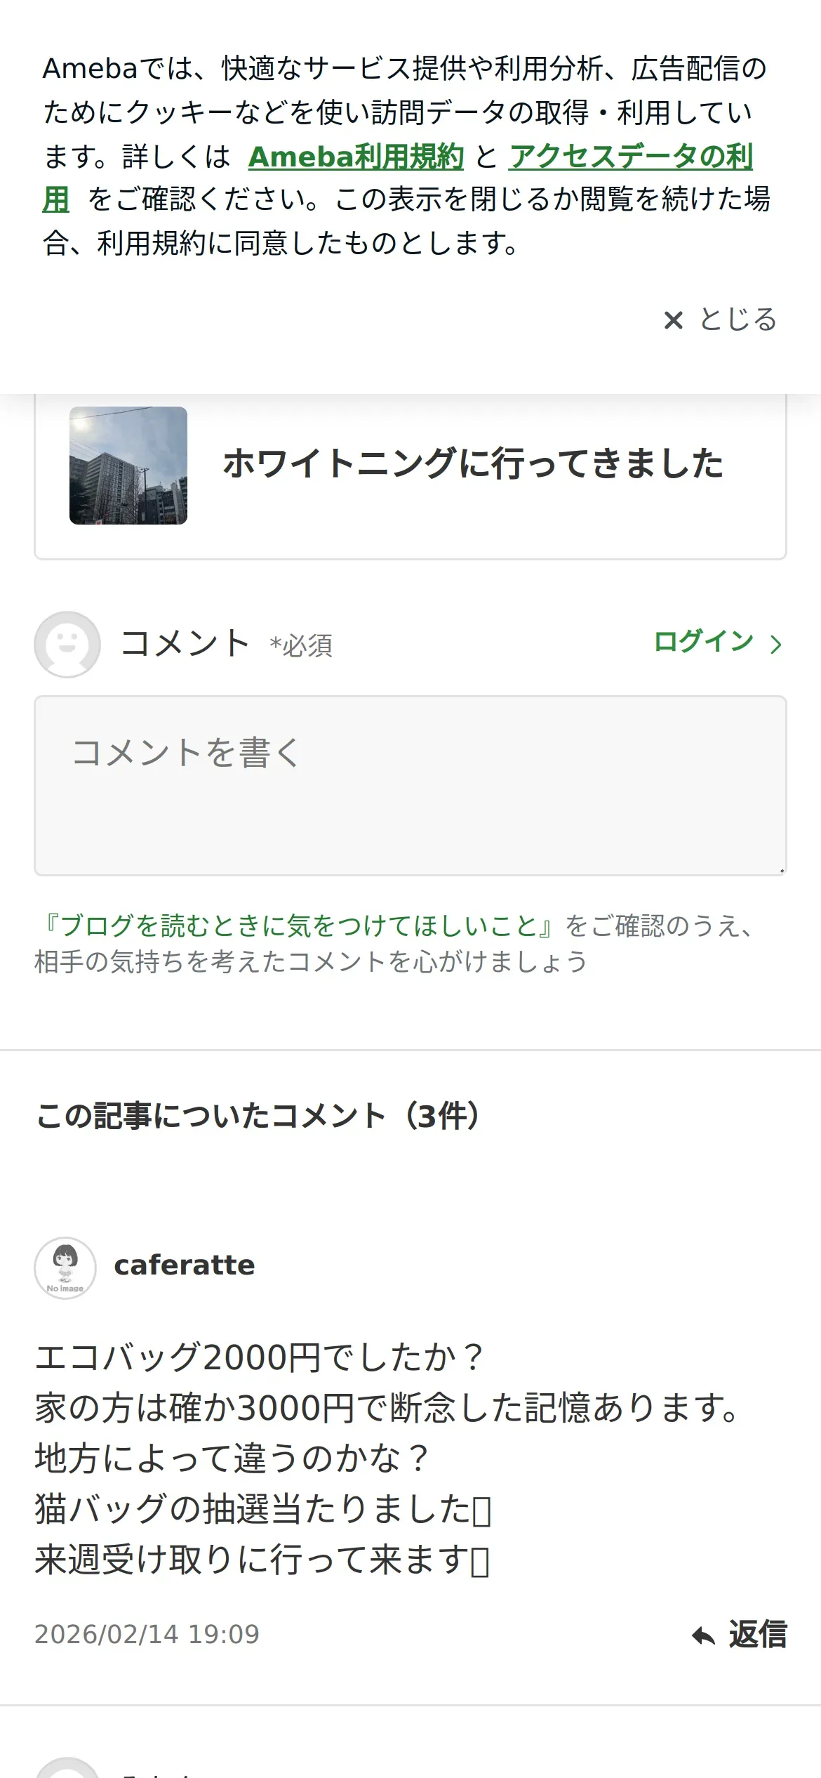Click the building photo thumbnail
Screen dimensions: 821x1778
click(128, 465)
